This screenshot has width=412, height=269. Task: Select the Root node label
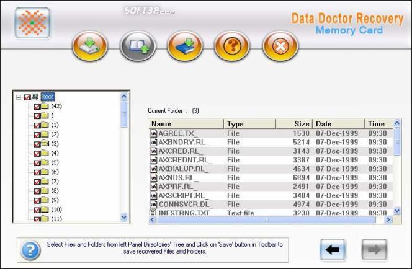pos(48,97)
